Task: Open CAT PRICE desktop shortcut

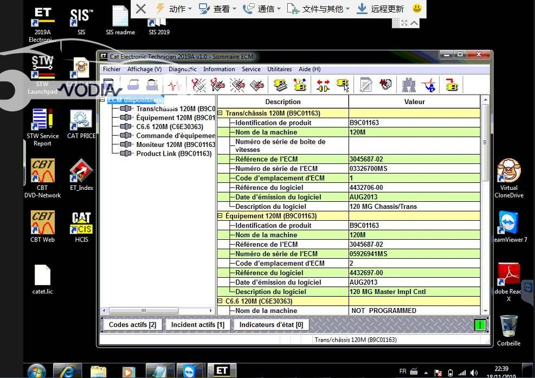Action: pyautogui.click(x=81, y=124)
